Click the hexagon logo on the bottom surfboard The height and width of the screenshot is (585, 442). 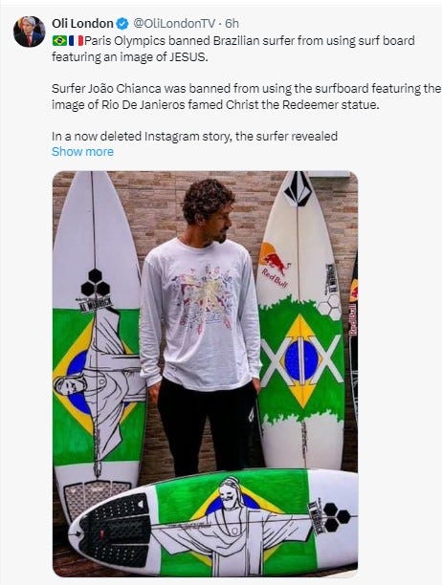pyautogui.click(x=337, y=517)
